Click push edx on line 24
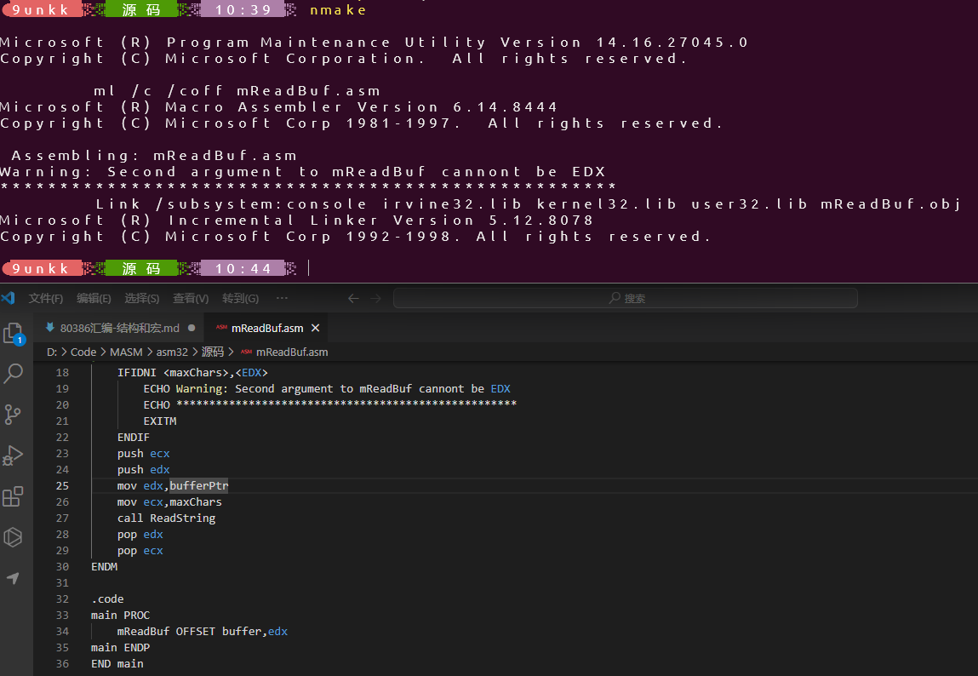Screen dimensions: 978x676 (x=144, y=470)
